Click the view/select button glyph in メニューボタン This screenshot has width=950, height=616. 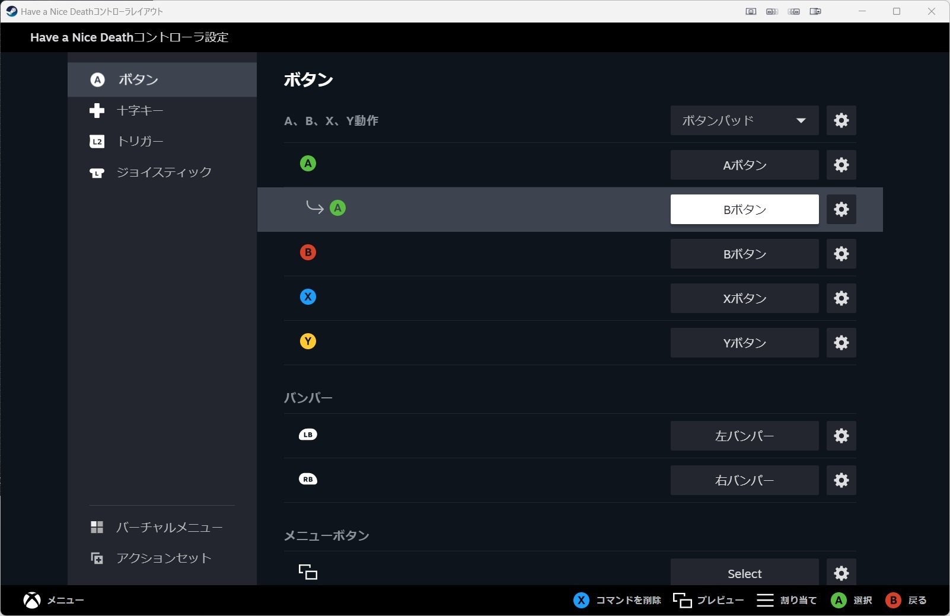pos(308,572)
